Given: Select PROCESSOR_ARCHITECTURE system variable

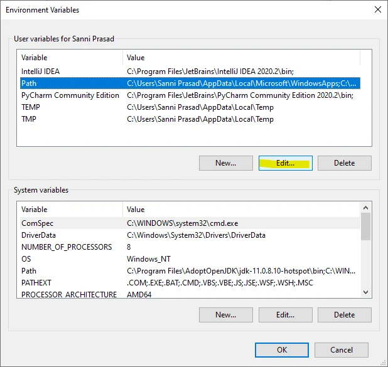Looking at the screenshot, I should coord(190,294).
